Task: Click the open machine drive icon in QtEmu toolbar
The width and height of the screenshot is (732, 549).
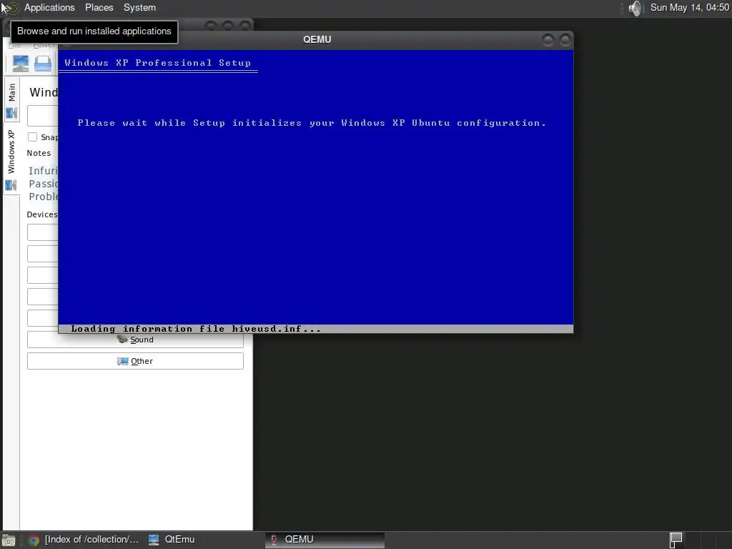Action: click(x=43, y=63)
